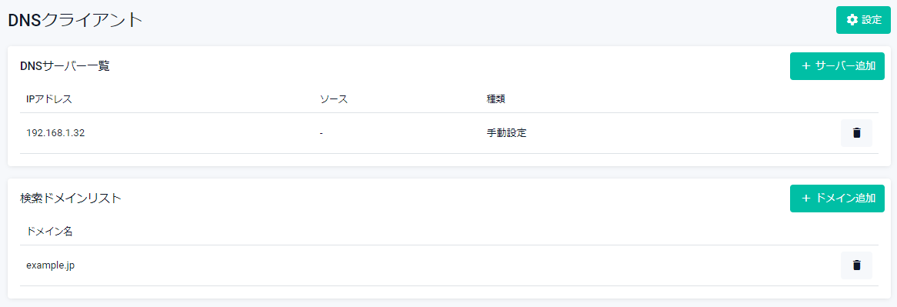Remove example.jp using its trash icon

pos(856,265)
